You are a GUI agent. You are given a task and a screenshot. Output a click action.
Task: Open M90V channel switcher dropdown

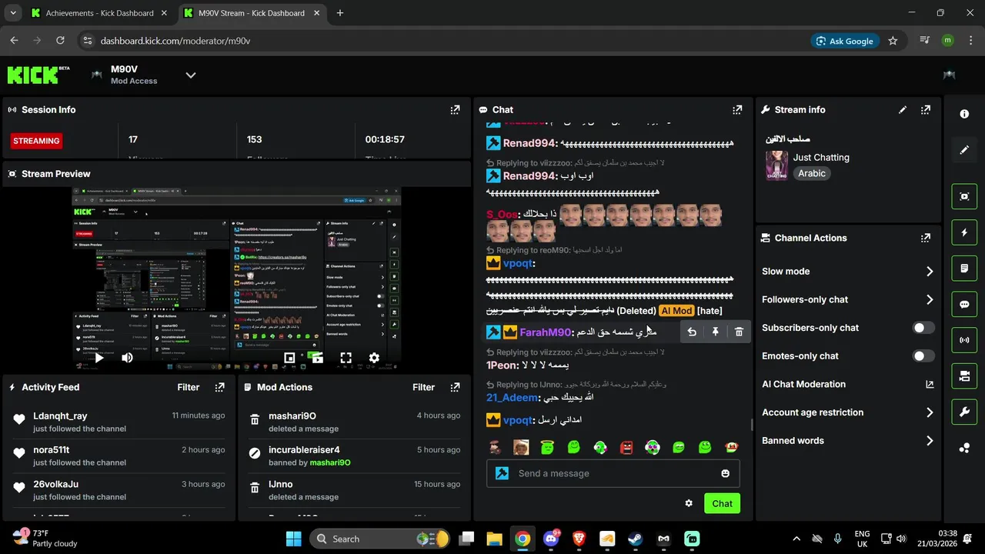click(191, 75)
